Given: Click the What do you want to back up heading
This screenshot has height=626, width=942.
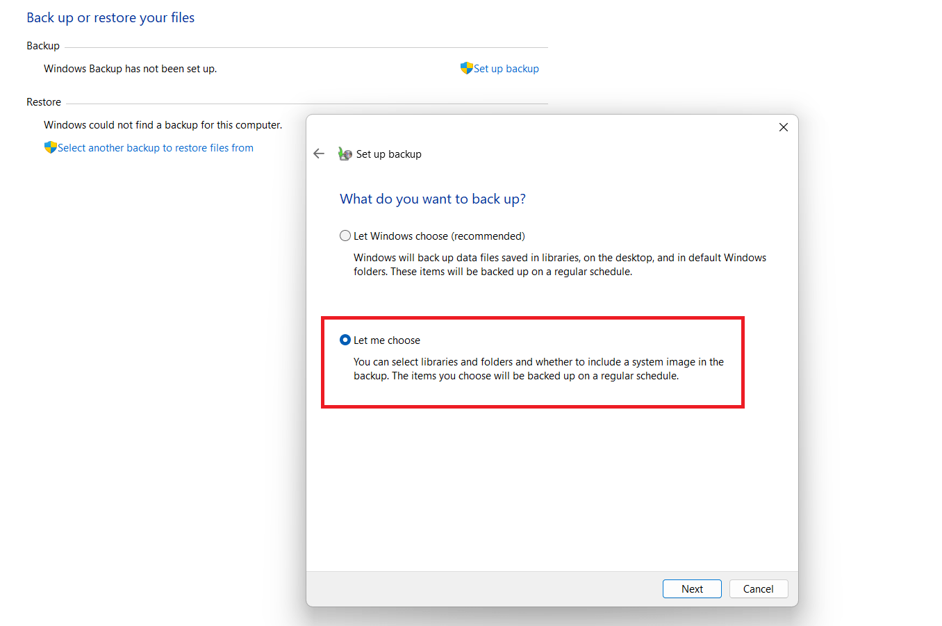Looking at the screenshot, I should (433, 199).
